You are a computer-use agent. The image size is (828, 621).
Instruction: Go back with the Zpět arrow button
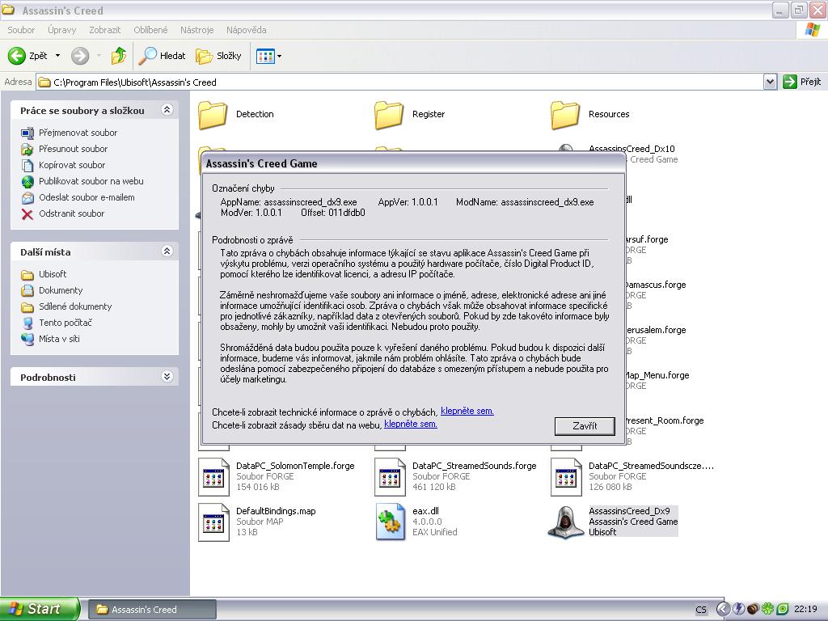point(27,56)
